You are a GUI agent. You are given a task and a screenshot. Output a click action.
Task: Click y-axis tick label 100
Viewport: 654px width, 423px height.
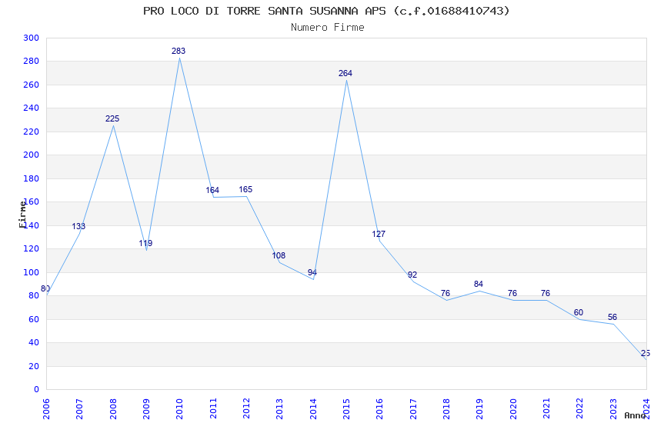[x=32, y=272]
